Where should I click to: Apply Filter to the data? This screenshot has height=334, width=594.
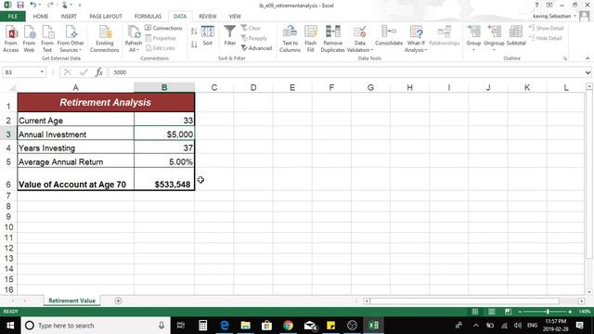click(229, 36)
